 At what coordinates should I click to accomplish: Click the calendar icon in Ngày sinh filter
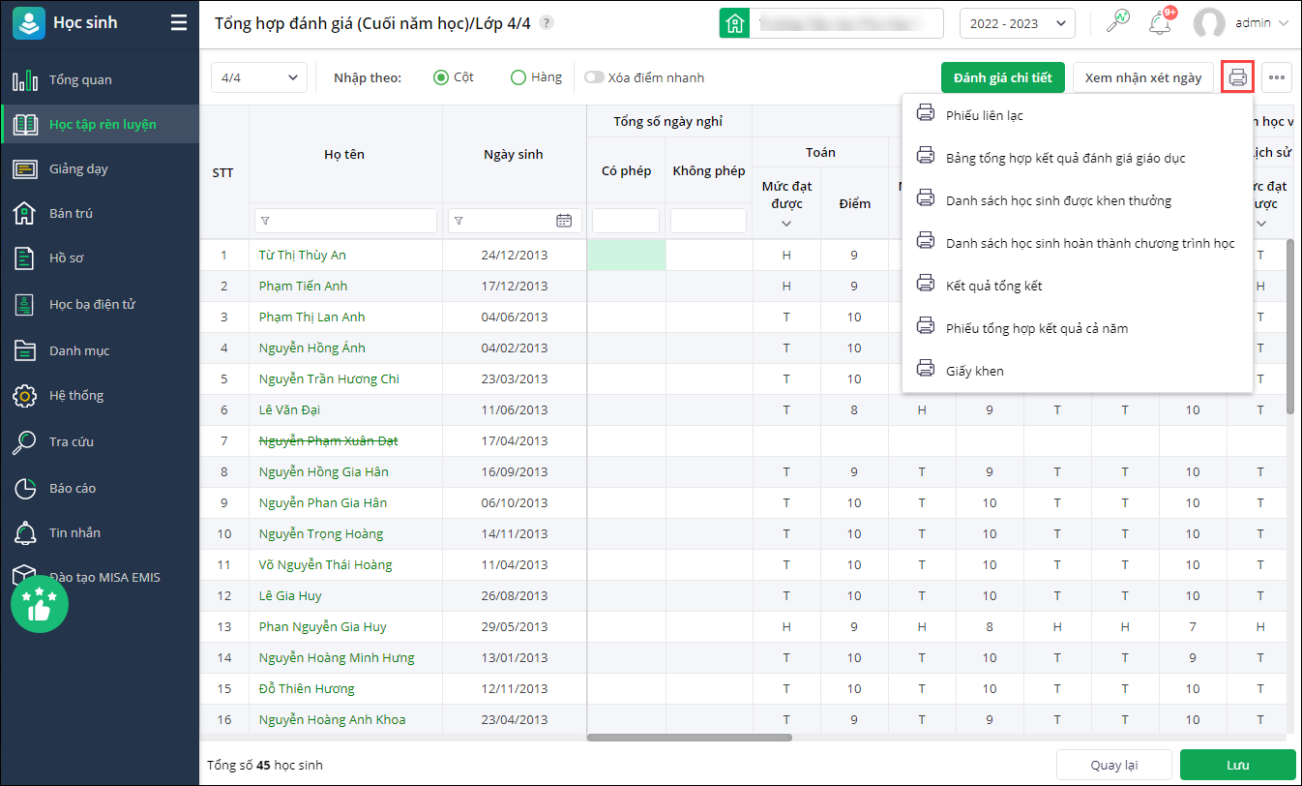tap(564, 221)
